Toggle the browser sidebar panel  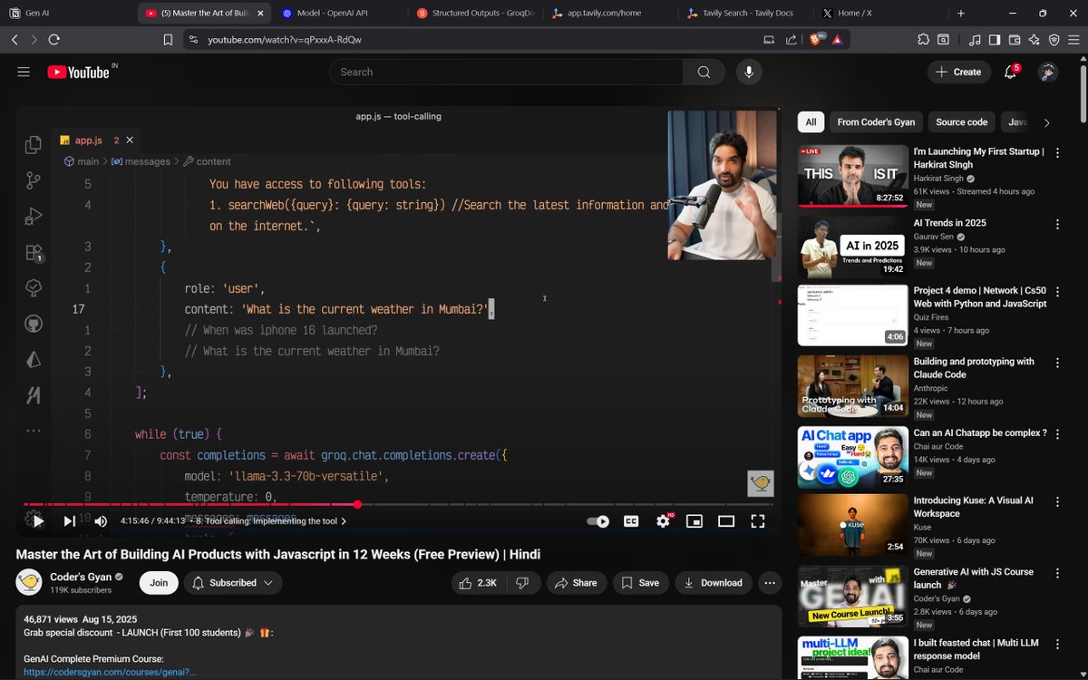point(995,40)
